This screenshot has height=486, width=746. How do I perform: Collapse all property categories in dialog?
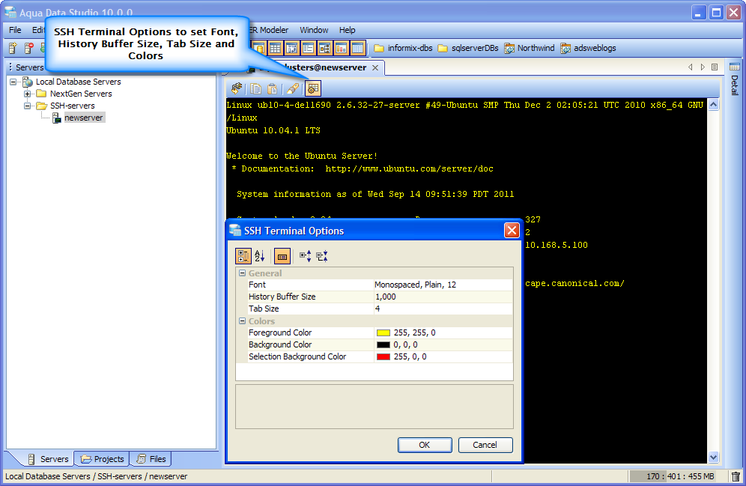point(322,256)
